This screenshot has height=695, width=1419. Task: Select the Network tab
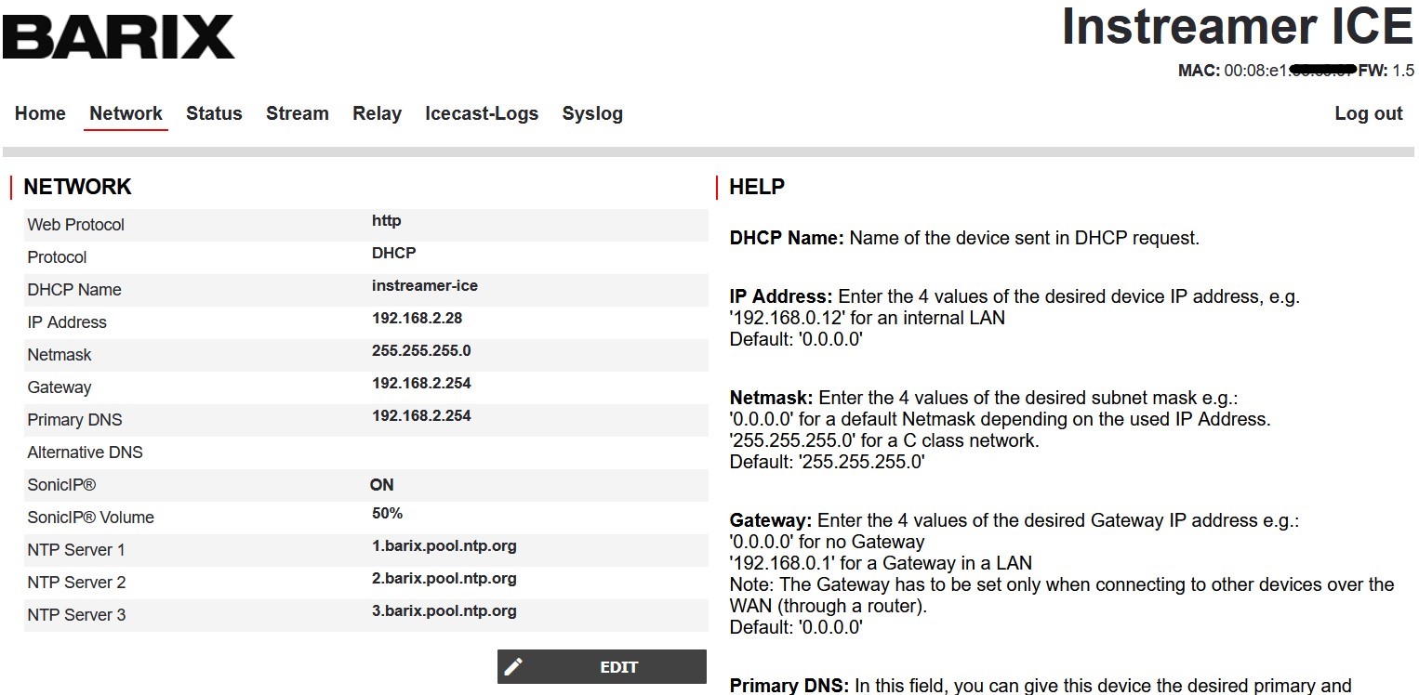point(126,113)
